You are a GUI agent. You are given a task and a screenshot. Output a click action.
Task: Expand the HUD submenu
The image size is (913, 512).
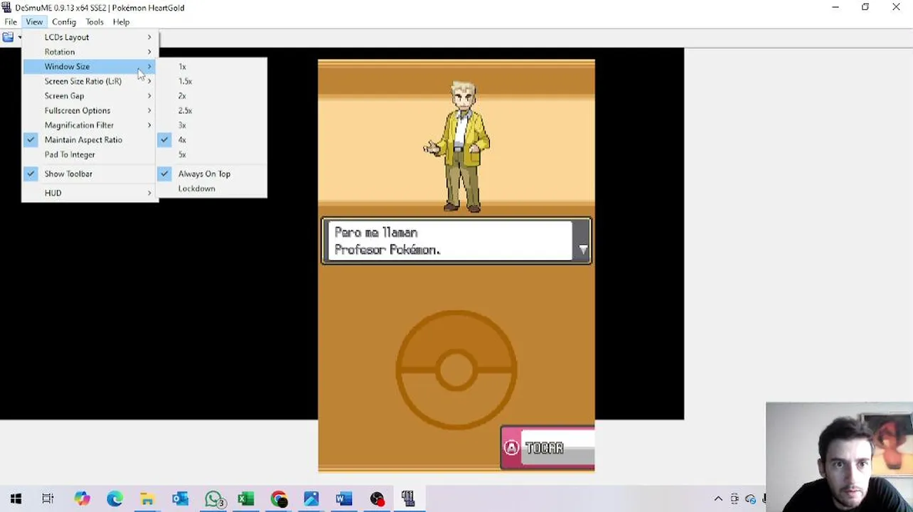click(90, 193)
